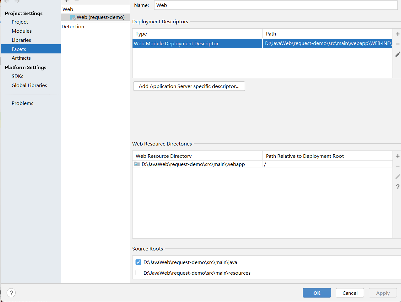401x302 pixels.
Task: Click the Apply button
Action: click(383, 293)
